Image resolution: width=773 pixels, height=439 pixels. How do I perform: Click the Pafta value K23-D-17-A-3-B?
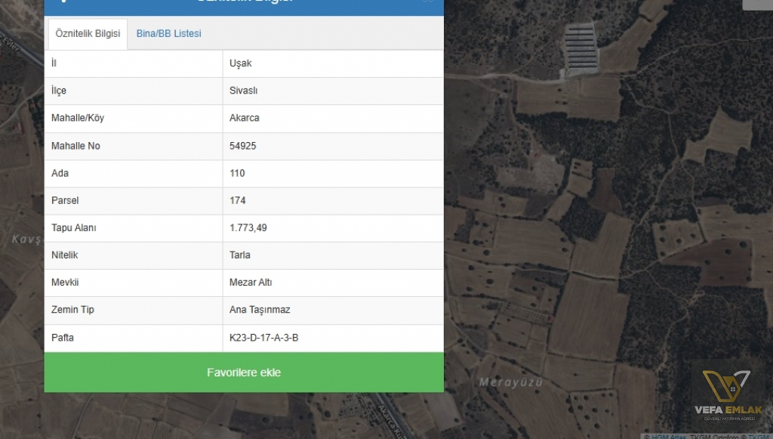265,338
